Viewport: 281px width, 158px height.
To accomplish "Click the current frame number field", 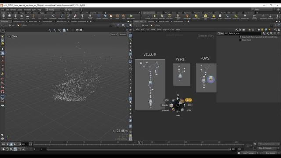I will (x=25, y=144).
